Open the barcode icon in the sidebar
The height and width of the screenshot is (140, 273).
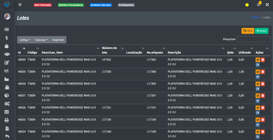7,30
